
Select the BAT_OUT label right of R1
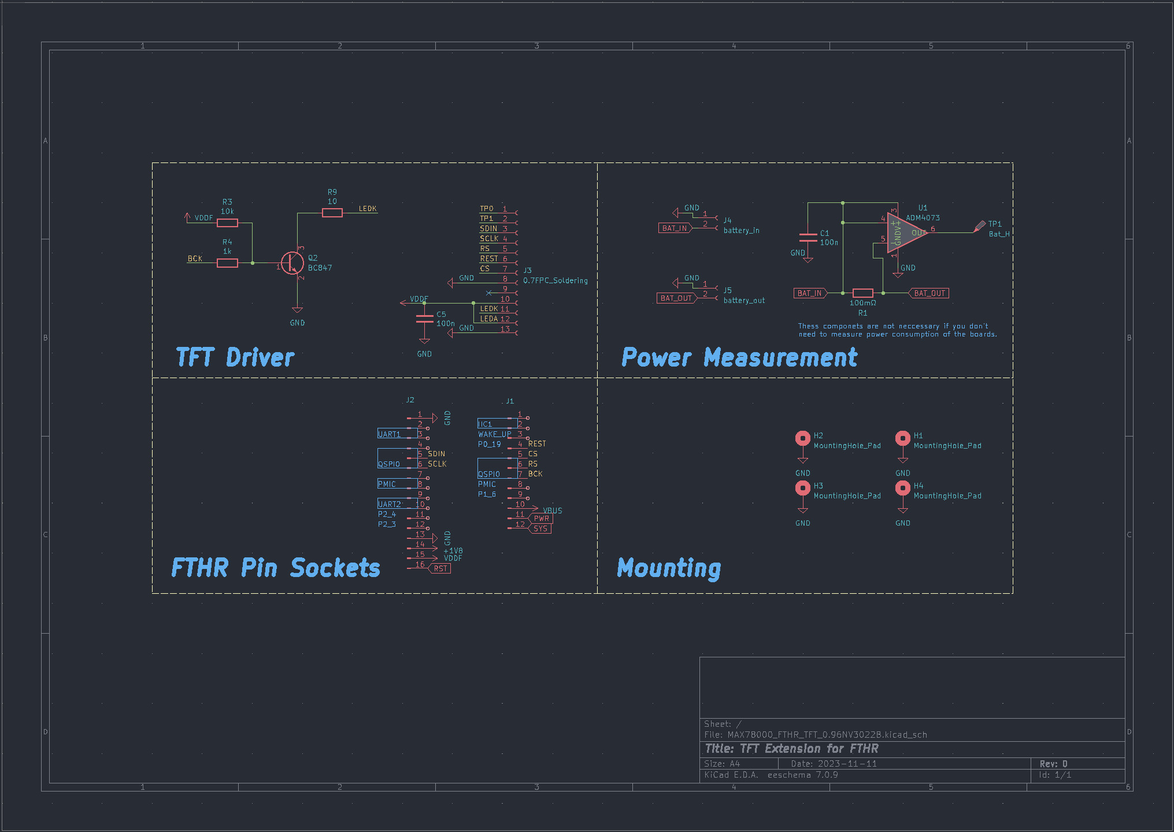(x=929, y=293)
